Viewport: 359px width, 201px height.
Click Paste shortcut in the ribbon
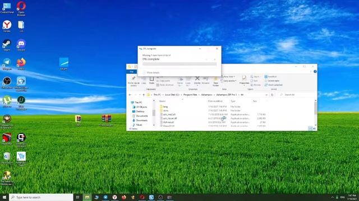point(165,85)
